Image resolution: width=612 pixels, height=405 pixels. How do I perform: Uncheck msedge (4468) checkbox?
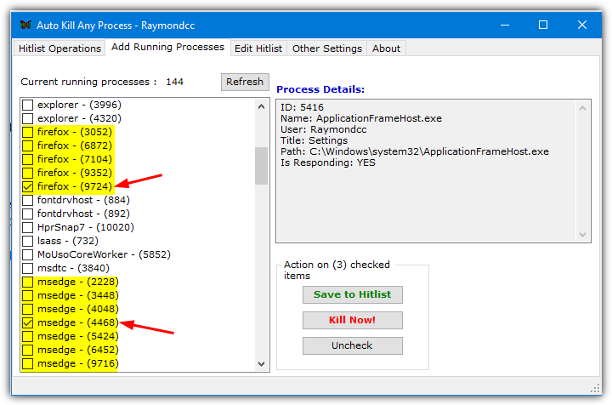tap(28, 322)
